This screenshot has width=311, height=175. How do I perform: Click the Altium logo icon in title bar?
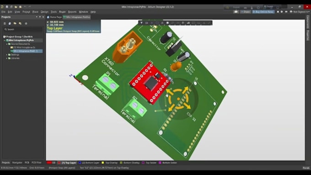2,7
